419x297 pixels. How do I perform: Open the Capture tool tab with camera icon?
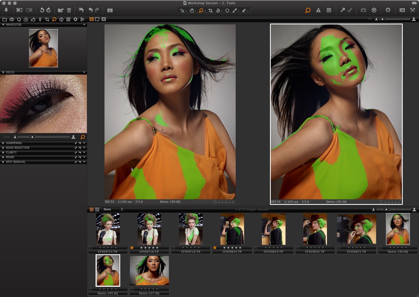tap(12, 19)
